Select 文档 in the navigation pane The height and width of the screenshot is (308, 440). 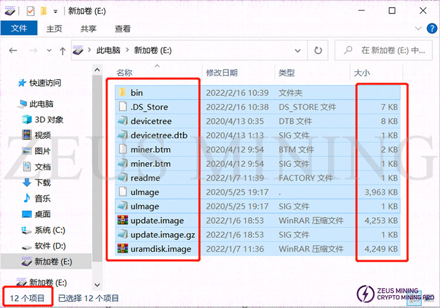[x=36, y=167]
